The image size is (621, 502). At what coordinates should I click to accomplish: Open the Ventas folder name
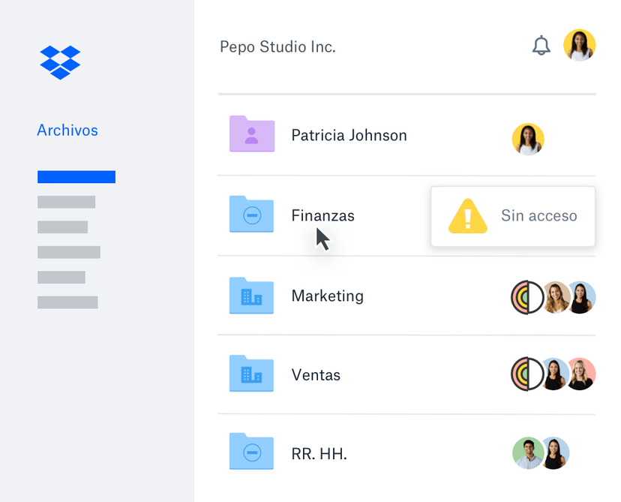[316, 375]
